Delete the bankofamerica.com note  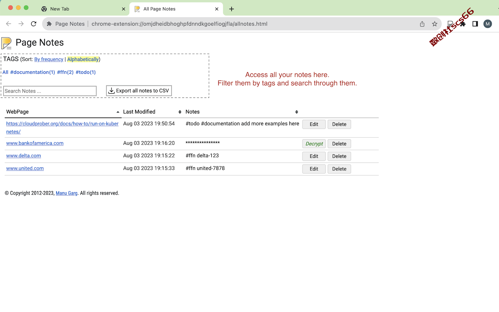point(339,144)
